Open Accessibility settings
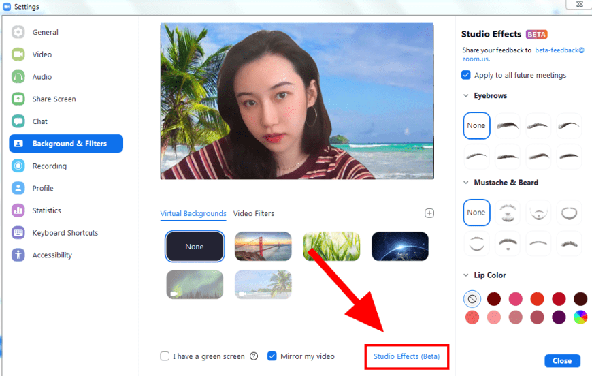 pos(52,255)
